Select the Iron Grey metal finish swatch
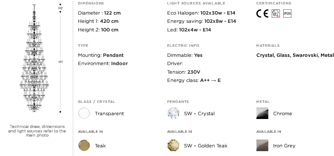This screenshot has height=156, width=334. click(262, 145)
